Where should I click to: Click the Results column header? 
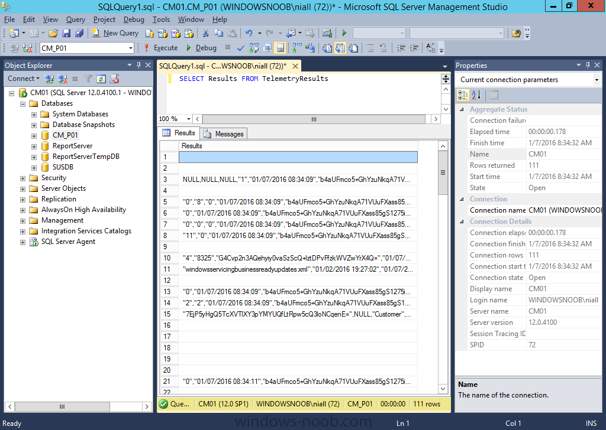point(298,146)
